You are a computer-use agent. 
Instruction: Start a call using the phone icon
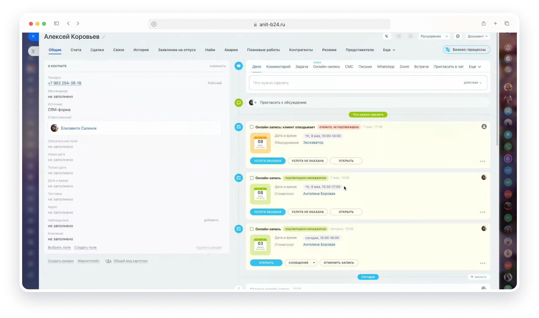[387, 36]
